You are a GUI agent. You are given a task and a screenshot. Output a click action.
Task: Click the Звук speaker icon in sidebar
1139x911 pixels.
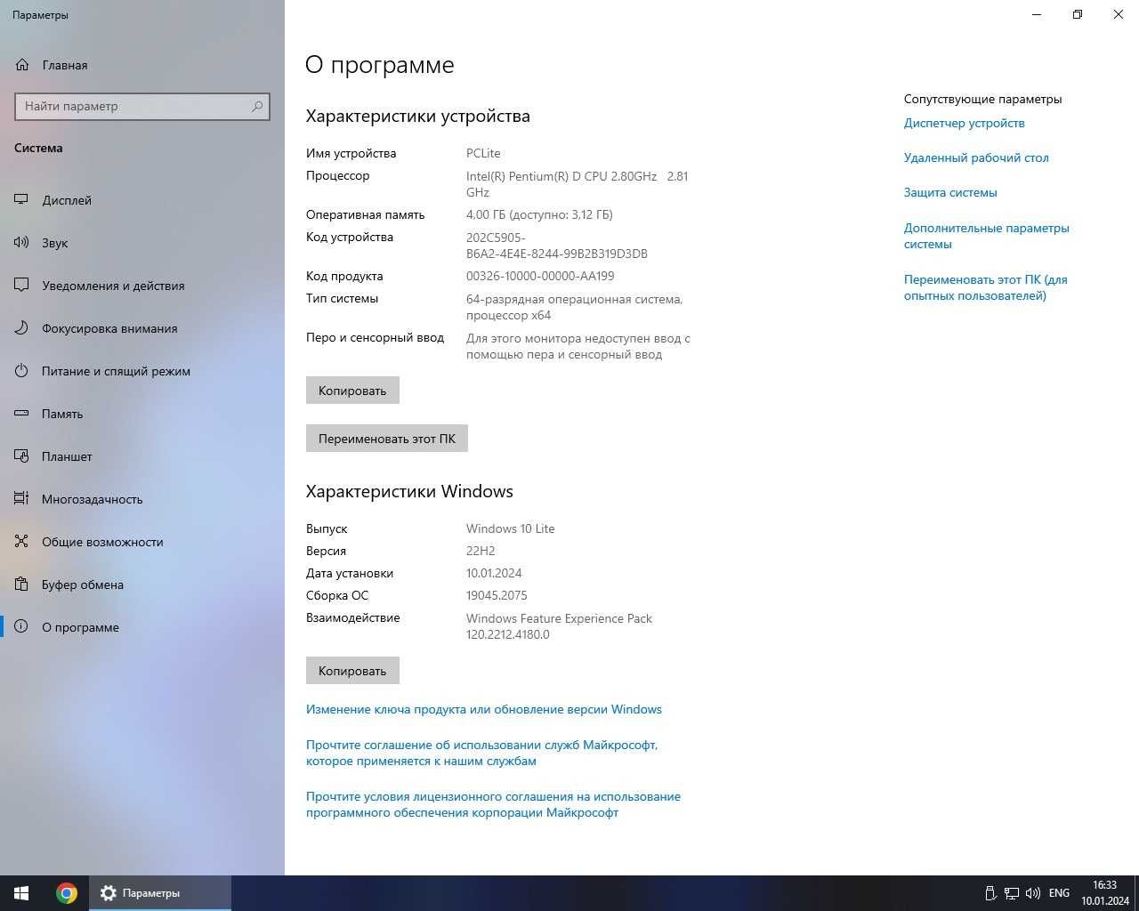pos(21,243)
